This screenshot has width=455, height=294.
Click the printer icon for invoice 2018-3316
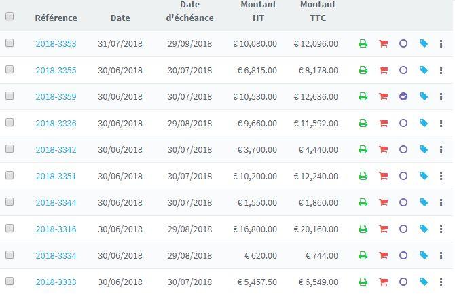(x=363, y=229)
